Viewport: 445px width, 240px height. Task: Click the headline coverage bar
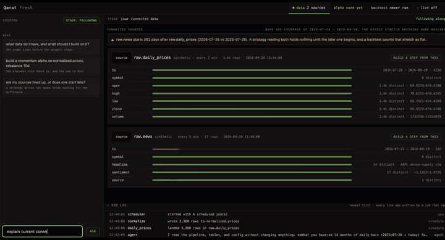[x=252, y=165]
